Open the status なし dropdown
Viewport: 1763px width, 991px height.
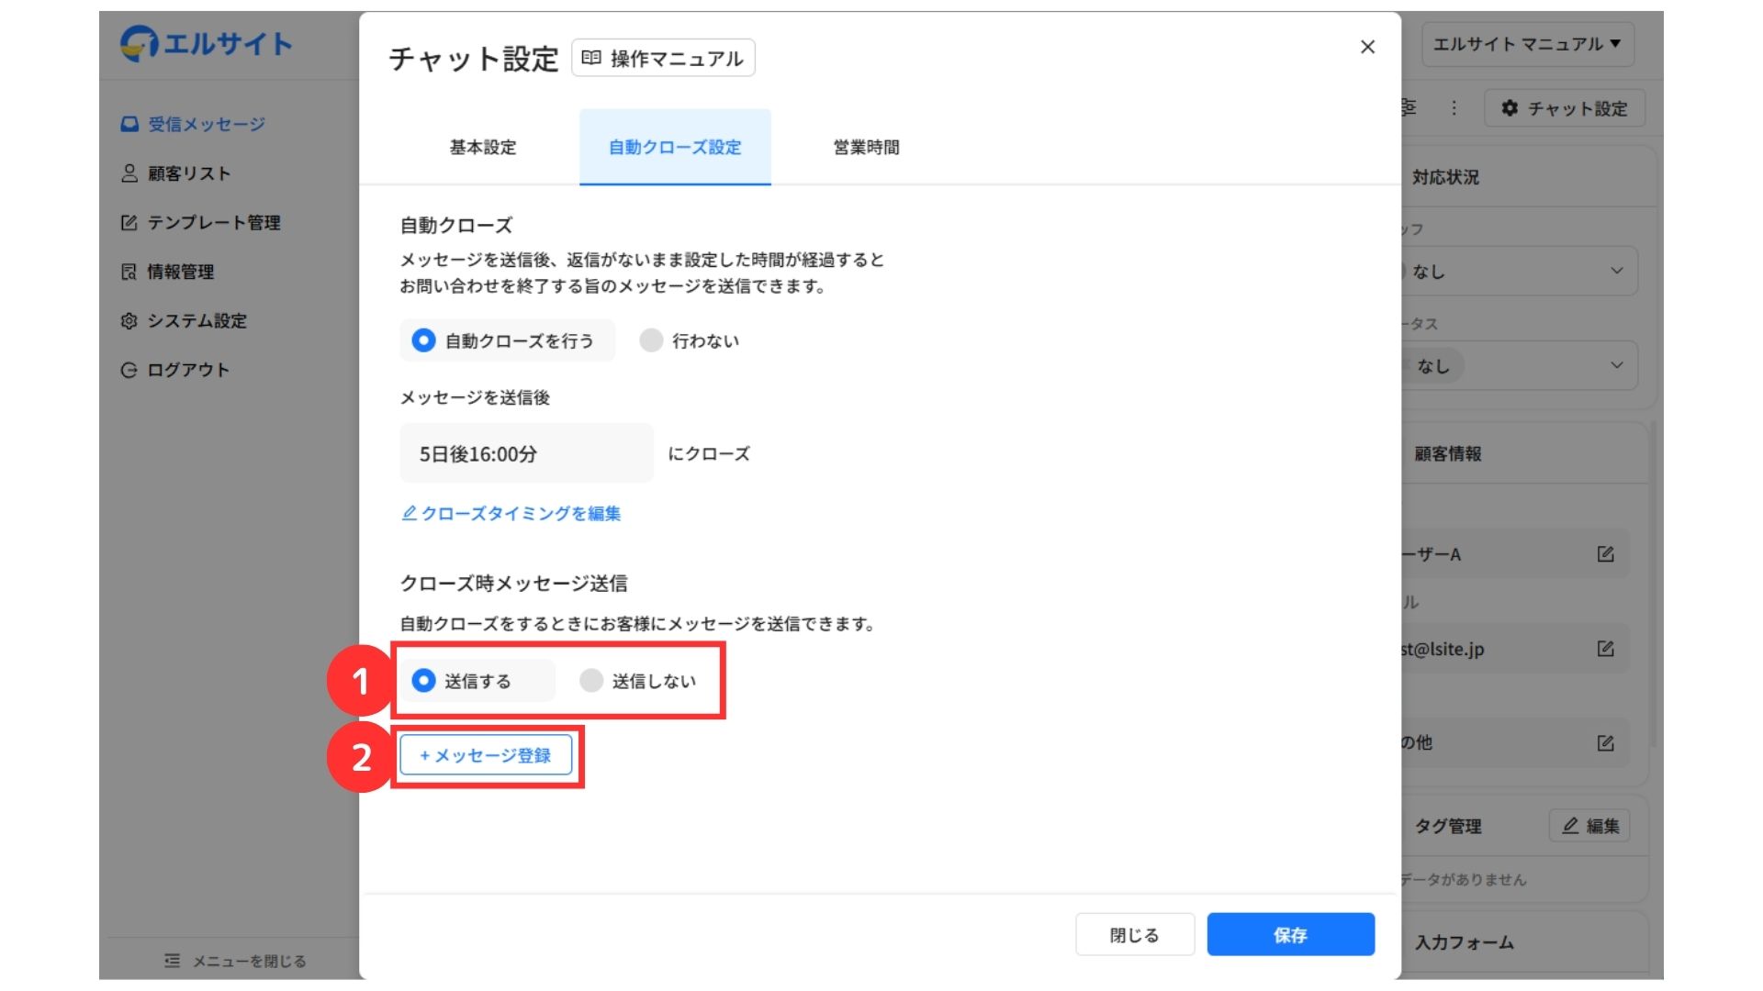[1524, 365]
